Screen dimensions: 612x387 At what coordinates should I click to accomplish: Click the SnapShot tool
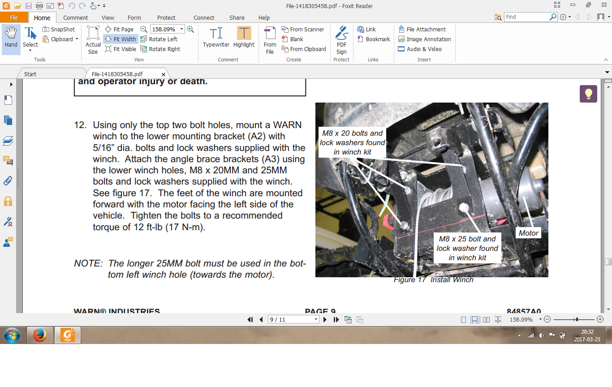click(59, 29)
